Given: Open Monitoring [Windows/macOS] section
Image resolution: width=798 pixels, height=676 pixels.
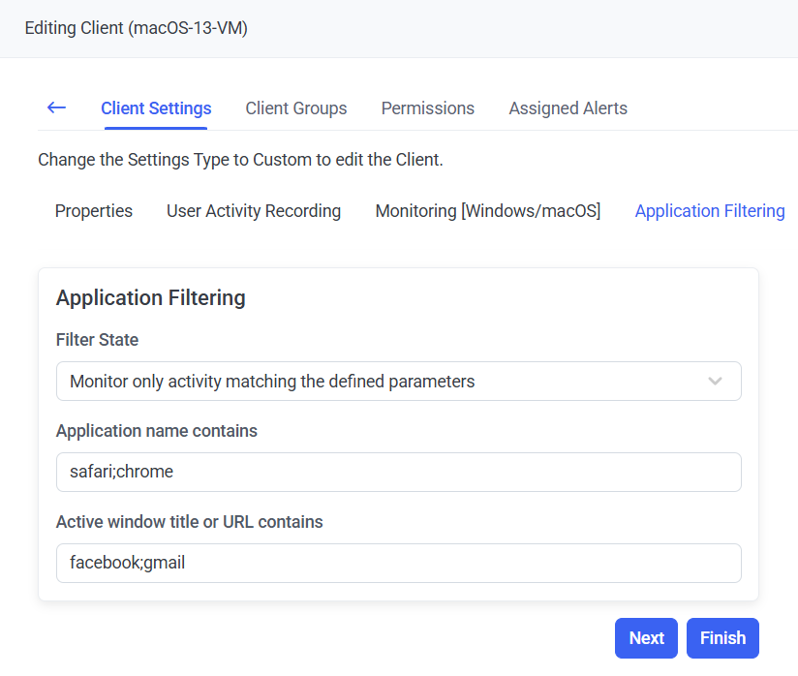Looking at the screenshot, I should (488, 211).
